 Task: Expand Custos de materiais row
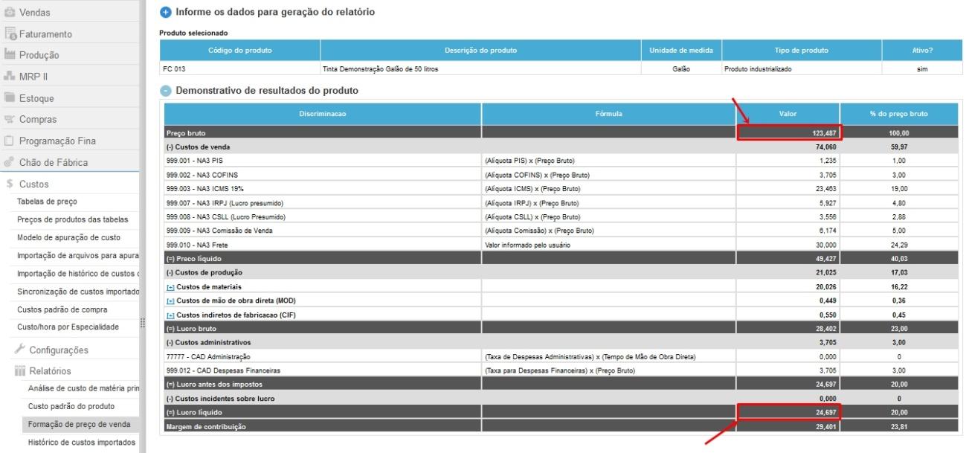[170, 287]
